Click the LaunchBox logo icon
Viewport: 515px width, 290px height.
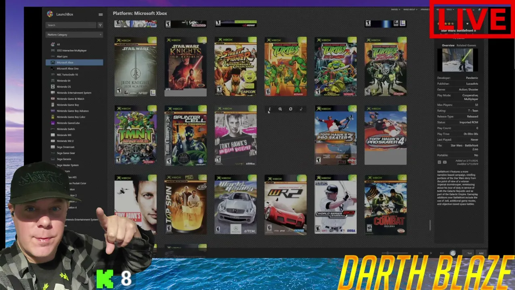coord(49,14)
